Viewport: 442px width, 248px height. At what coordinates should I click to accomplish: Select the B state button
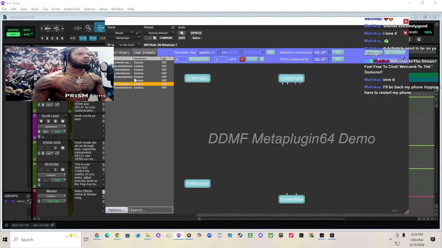(x=262, y=59)
